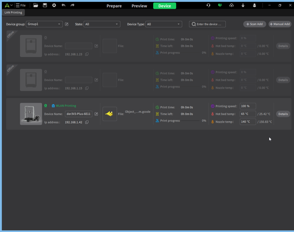Click printer thumbnail for 192.168.1.23
This screenshot has height=232, width=294.
[31, 46]
